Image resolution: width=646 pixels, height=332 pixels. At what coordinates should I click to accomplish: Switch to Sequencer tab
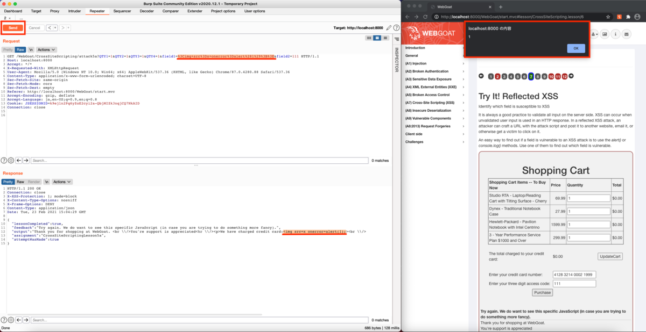click(x=122, y=11)
